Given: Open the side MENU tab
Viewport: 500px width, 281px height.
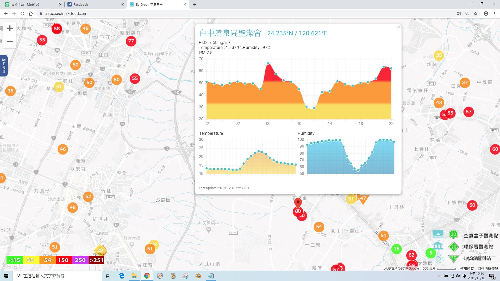Looking at the screenshot, I should pyautogui.click(x=4, y=66).
